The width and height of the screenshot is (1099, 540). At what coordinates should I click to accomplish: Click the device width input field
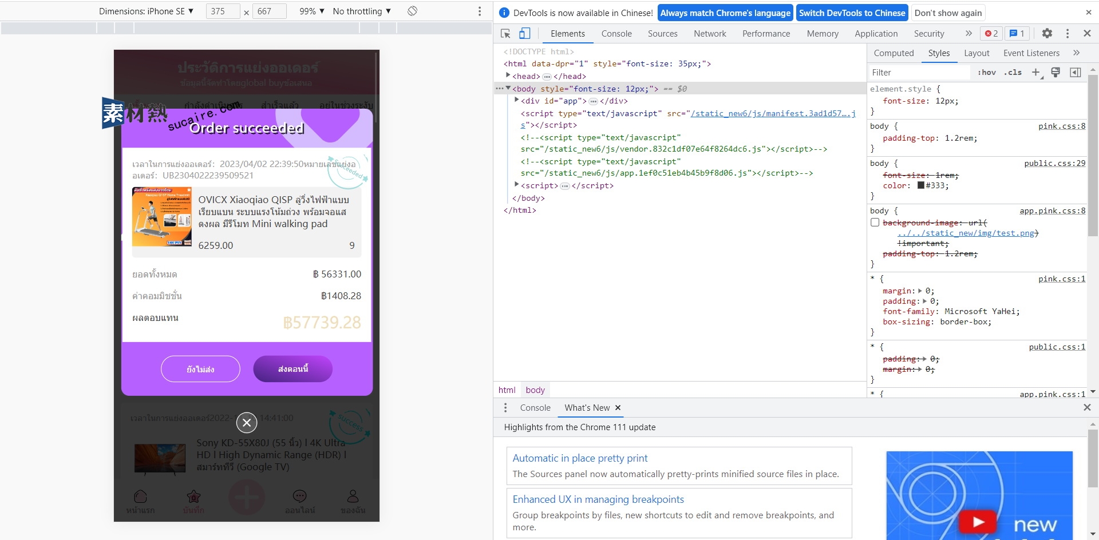pyautogui.click(x=223, y=11)
